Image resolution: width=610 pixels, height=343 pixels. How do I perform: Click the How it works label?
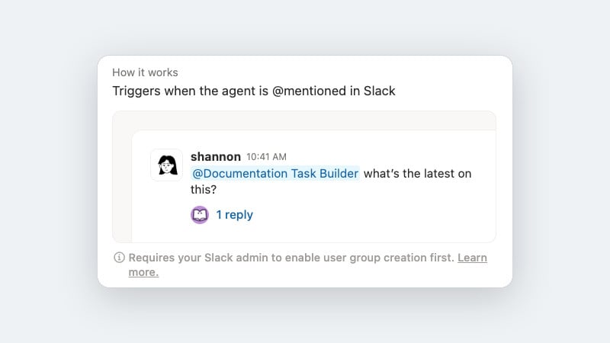click(x=145, y=72)
